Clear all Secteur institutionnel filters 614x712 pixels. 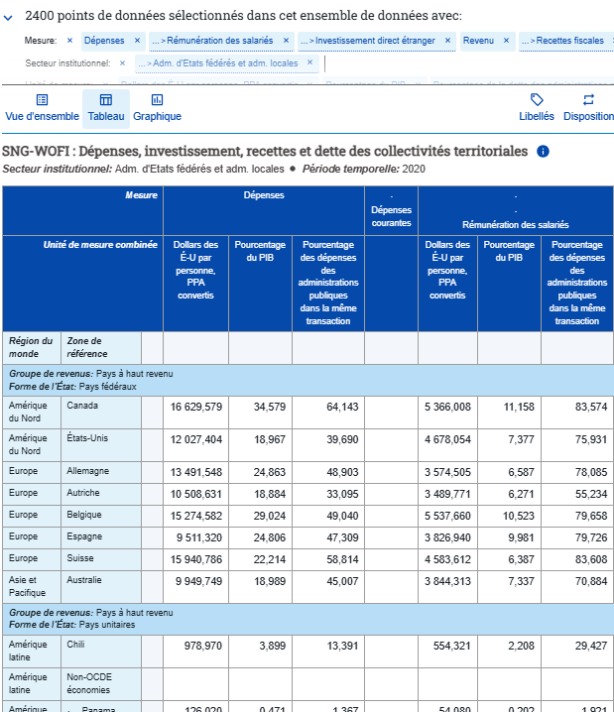click(x=123, y=63)
